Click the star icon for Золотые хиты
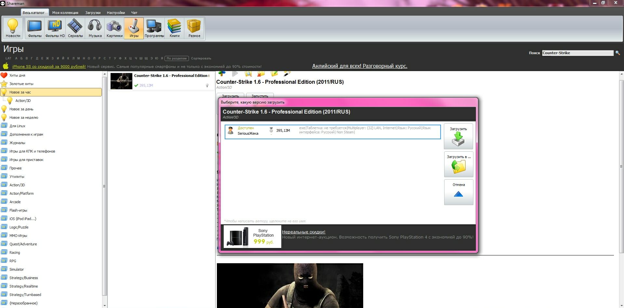This screenshot has width=624, height=308. click(4, 84)
